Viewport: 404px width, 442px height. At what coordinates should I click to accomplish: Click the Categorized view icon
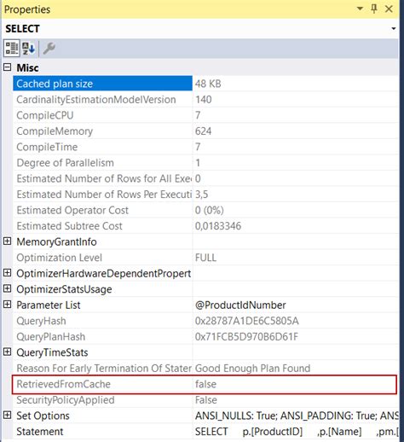point(12,48)
